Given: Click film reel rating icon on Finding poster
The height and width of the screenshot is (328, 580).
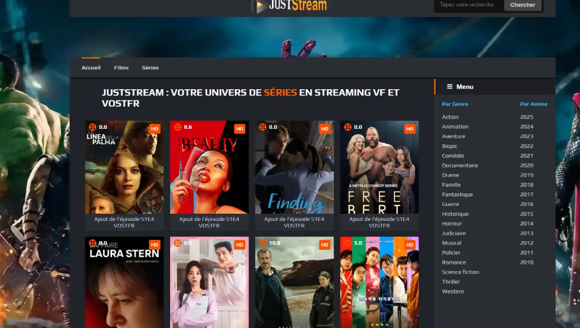Looking at the screenshot, I should click(x=262, y=127).
